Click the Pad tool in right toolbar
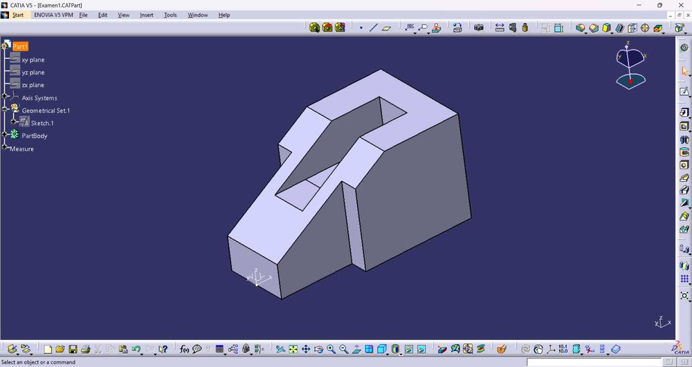Viewport: 692px width, 367px height. [x=684, y=113]
